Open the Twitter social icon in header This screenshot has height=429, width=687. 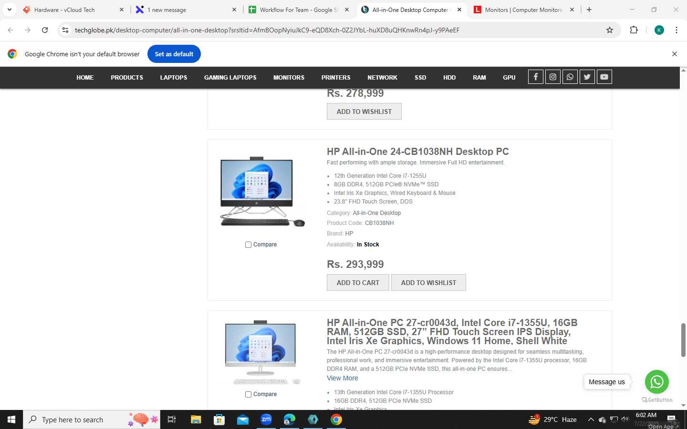coord(587,77)
